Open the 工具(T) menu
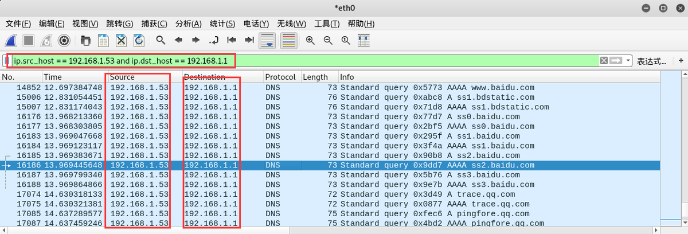The image size is (688, 234). [327, 24]
